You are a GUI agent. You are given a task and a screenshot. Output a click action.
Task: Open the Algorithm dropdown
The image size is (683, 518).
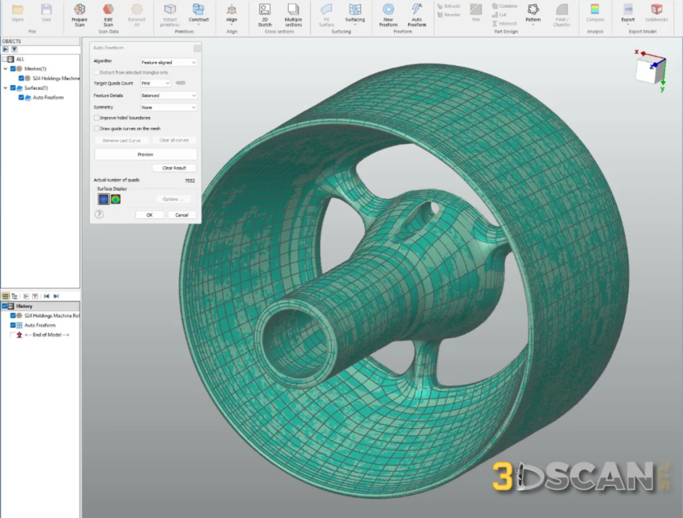coord(169,63)
